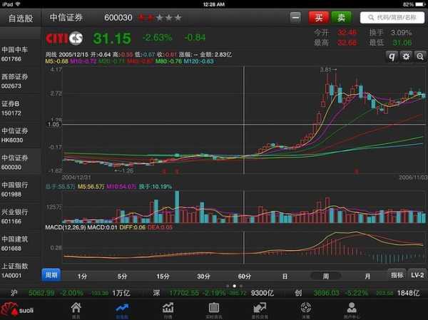Select the 日 daily chart period
Viewport: 428px width, 320px height.
pos(285,276)
